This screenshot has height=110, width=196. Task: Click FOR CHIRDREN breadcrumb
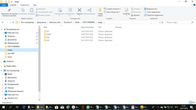(x=89, y=22)
